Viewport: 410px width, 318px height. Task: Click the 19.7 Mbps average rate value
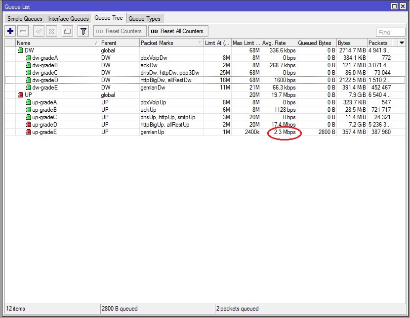tap(284, 95)
